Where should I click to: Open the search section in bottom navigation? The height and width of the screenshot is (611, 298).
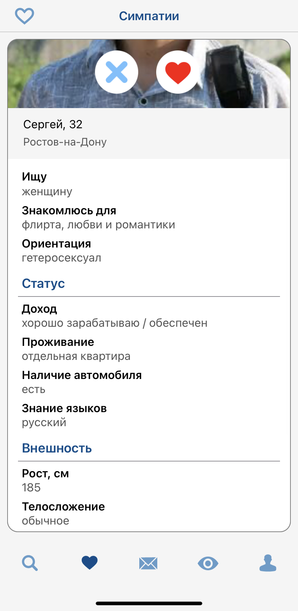[30, 563]
